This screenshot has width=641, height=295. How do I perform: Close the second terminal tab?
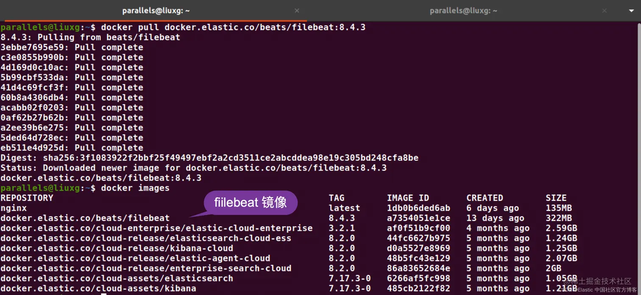[604, 11]
